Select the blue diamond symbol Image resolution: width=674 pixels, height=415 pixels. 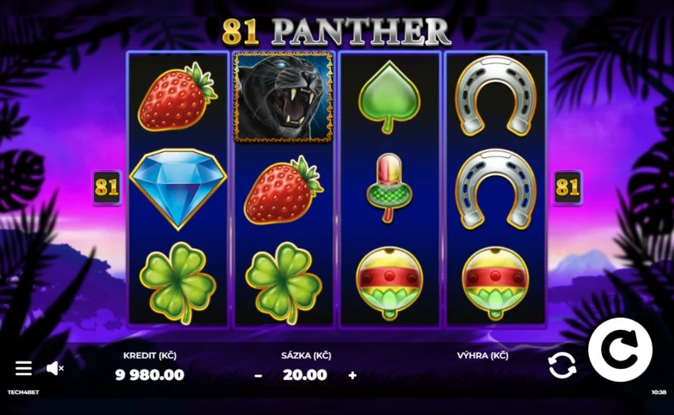click(x=178, y=189)
